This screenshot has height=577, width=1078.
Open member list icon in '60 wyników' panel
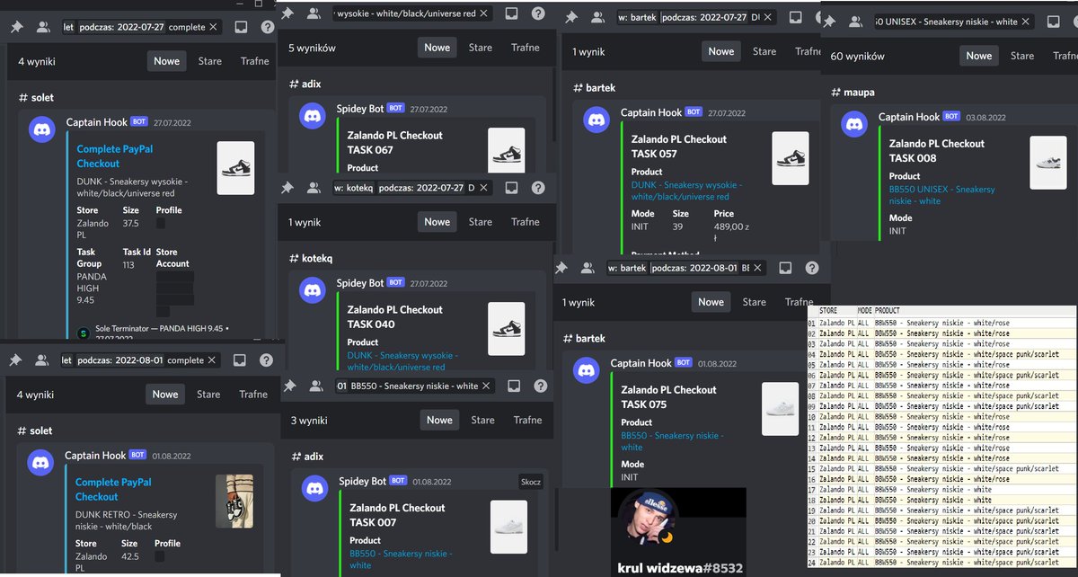point(856,21)
